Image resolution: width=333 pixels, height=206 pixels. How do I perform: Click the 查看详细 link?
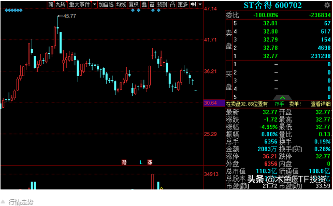pyautogui.click(x=321, y=104)
